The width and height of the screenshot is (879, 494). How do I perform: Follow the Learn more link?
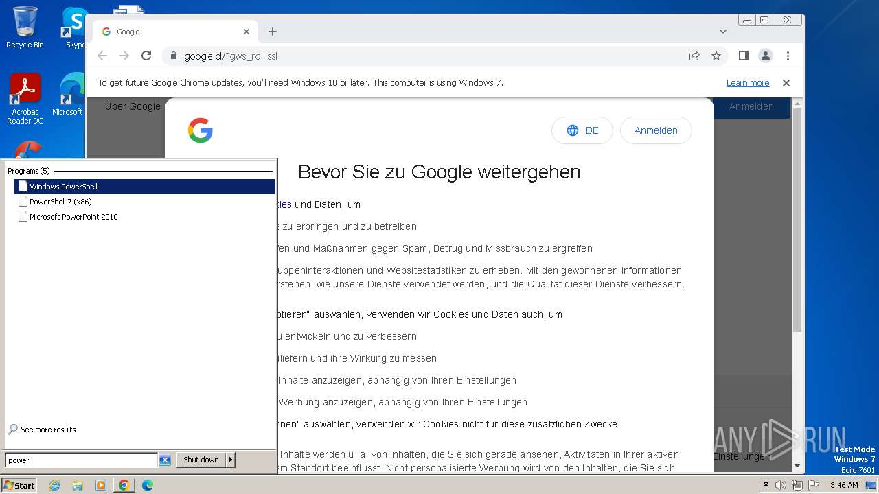tap(748, 83)
